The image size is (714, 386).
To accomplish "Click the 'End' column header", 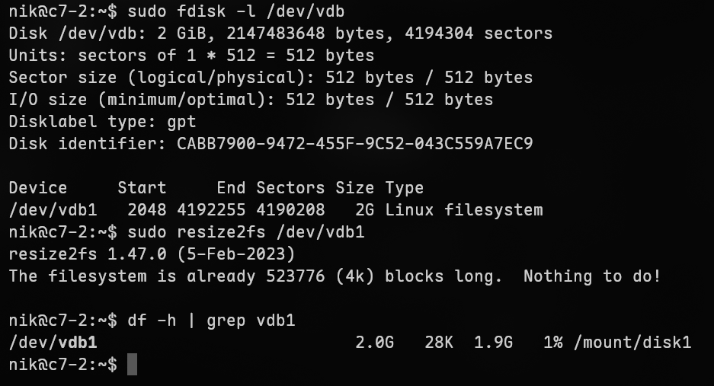I will pyautogui.click(x=231, y=188).
